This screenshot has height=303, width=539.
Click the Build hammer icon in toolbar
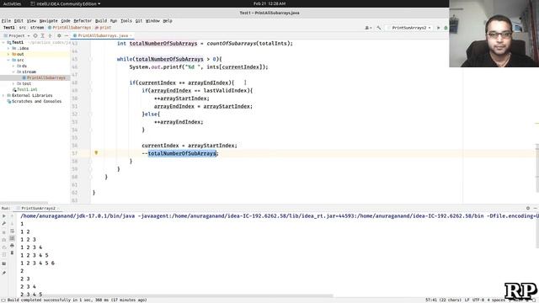pyautogui.click(x=379, y=28)
